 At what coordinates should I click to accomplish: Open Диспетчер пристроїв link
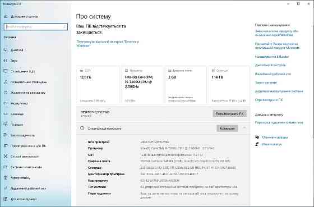(x=270, y=65)
